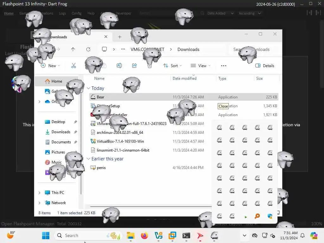Image resolution: width=324 pixels, height=243 pixels.
Task: Open the View dropdown
Action: click(200, 66)
